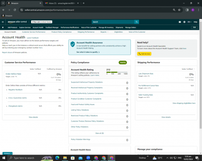Click the Account Health Rating progress bar
This screenshot has height=161, width=202.
pos(117,72)
